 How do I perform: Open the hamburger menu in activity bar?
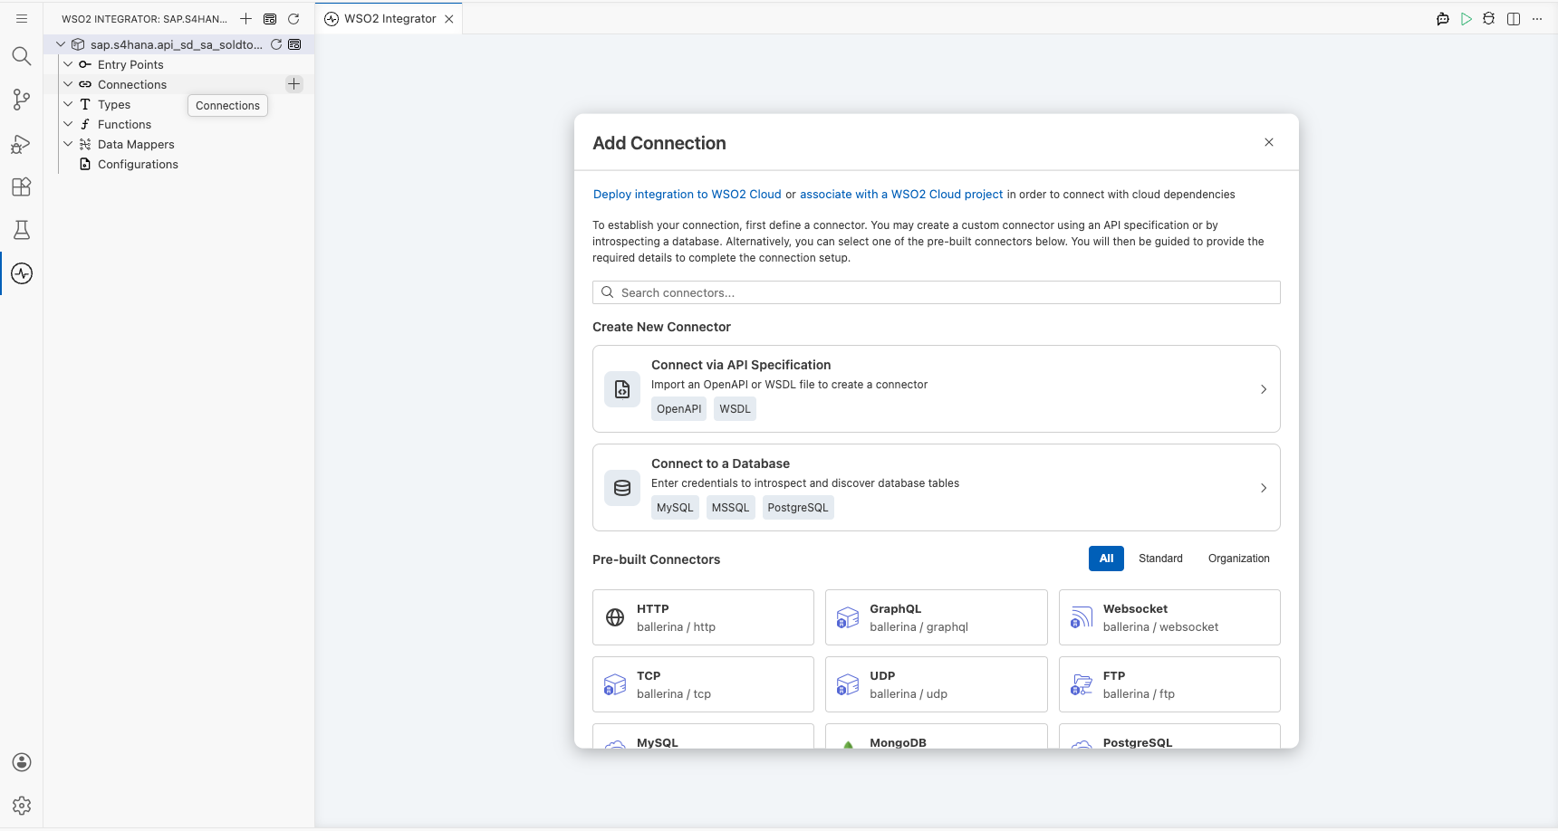click(x=22, y=18)
